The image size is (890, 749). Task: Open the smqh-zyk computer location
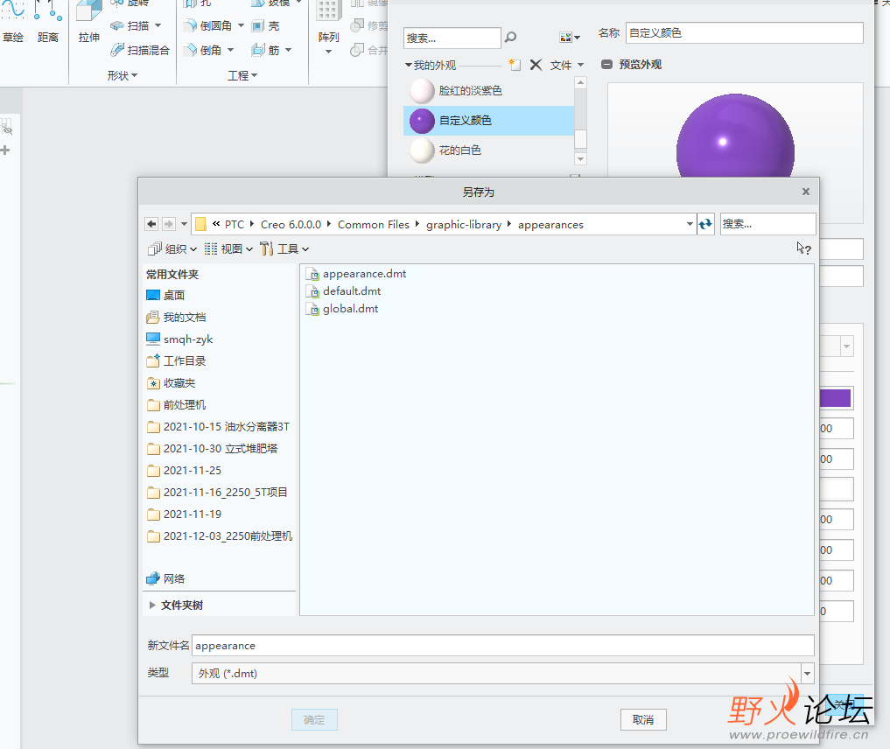179,339
